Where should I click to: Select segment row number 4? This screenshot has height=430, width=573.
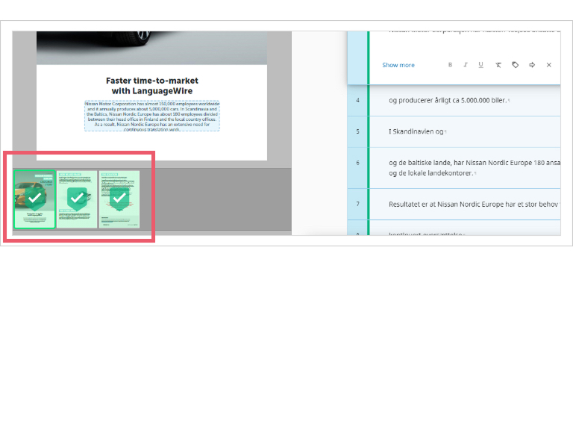coord(357,100)
